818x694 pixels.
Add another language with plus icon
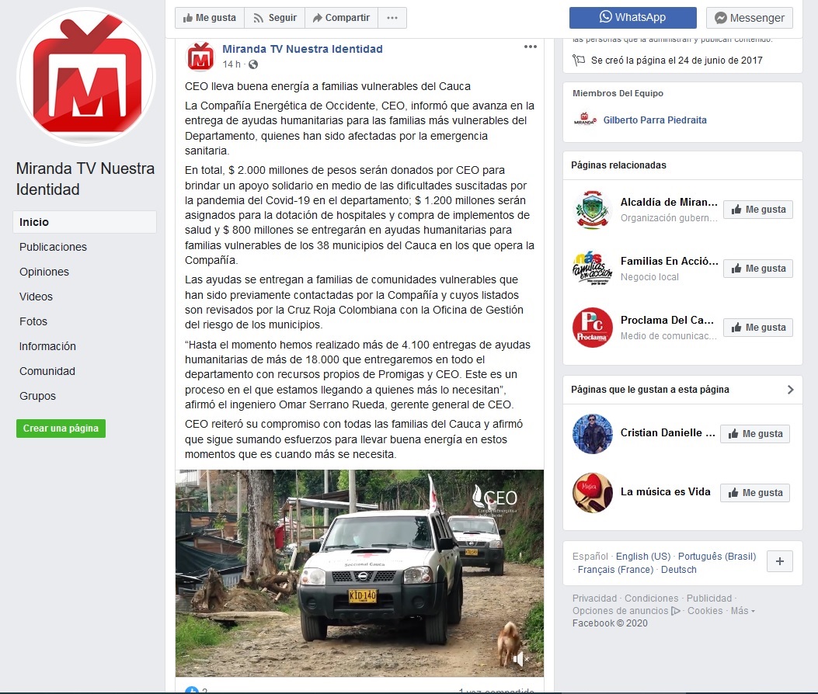[x=780, y=561]
